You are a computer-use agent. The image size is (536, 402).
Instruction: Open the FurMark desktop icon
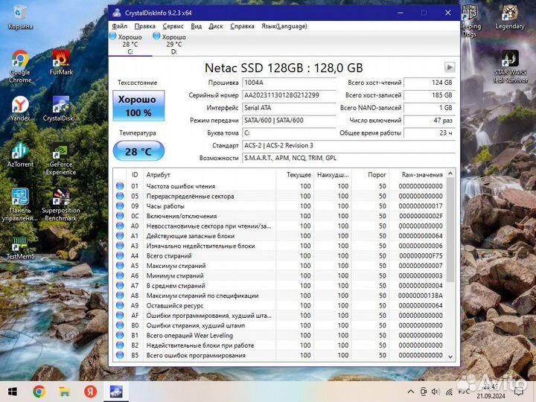pyautogui.click(x=61, y=63)
